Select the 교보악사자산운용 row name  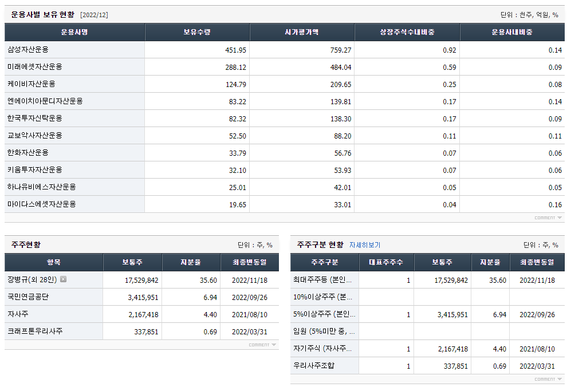[35, 136]
